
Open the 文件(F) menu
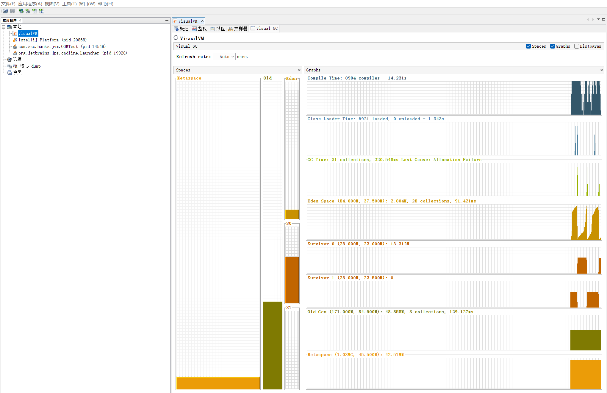pos(8,4)
